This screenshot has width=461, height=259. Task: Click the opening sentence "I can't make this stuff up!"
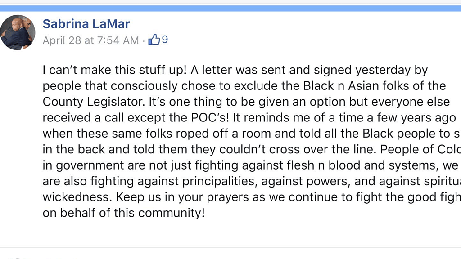tap(114, 71)
